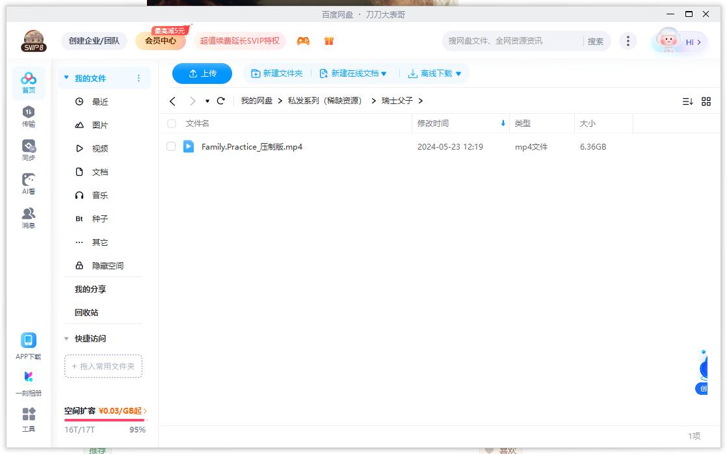The height and width of the screenshot is (454, 727).
Task: Switch to grid view layout icon
Action: [706, 101]
